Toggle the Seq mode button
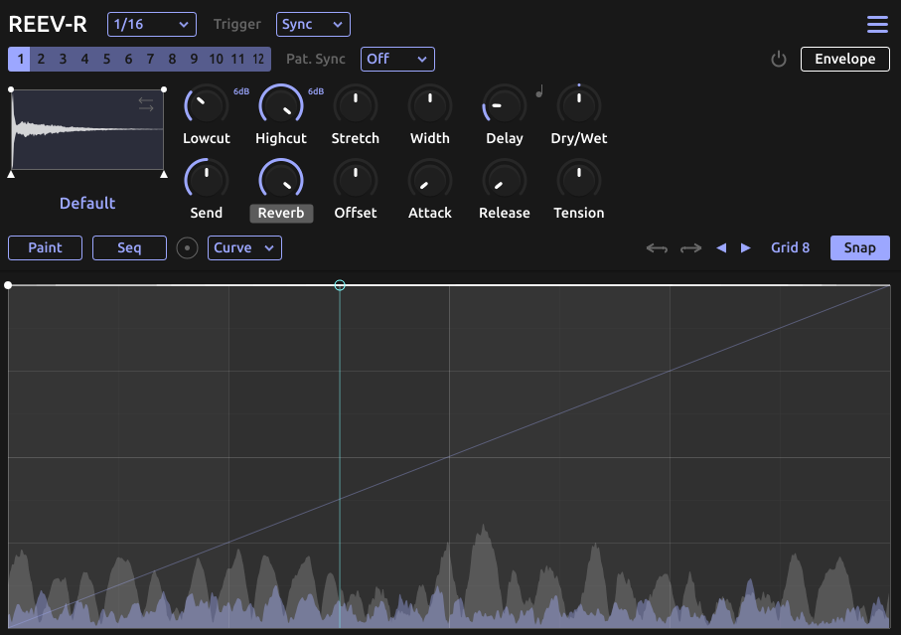 coord(129,247)
